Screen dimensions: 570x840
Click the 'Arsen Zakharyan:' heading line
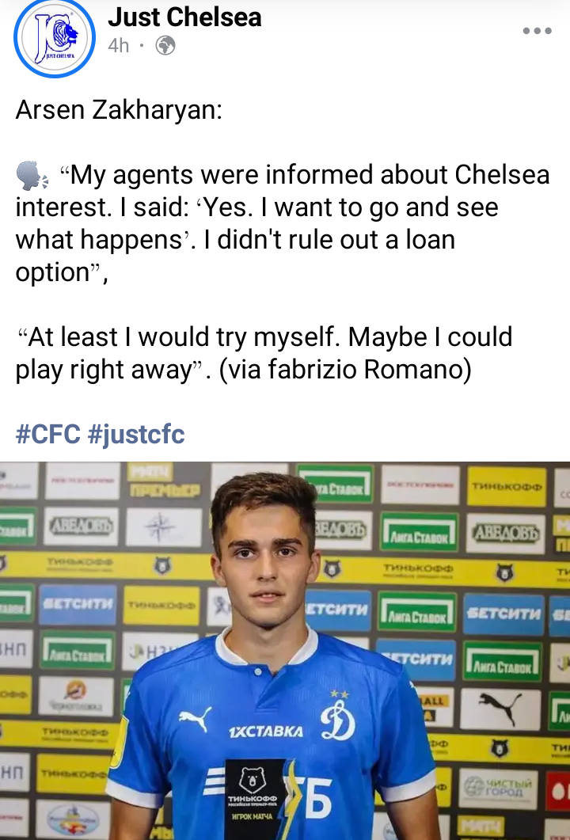(119, 110)
